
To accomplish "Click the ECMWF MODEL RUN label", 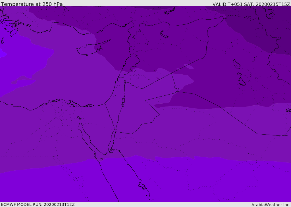I will click(38, 204).
